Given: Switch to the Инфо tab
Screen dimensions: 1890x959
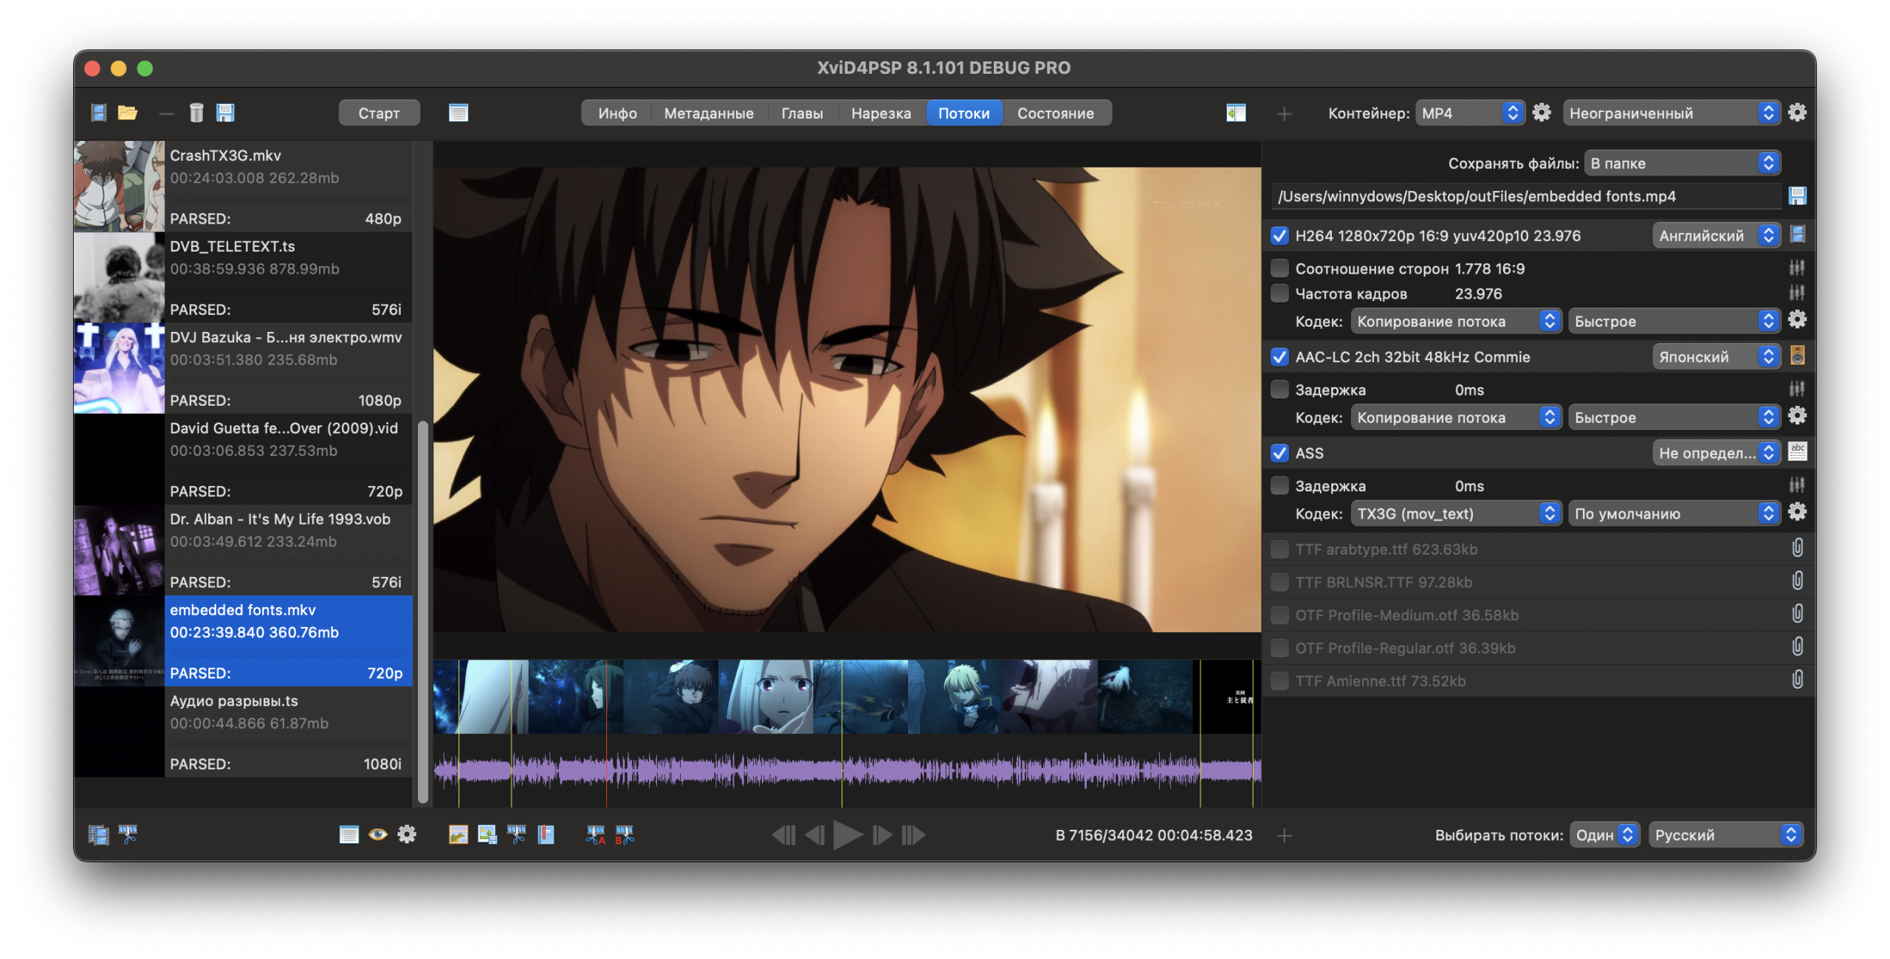Looking at the screenshot, I should 617,113.
